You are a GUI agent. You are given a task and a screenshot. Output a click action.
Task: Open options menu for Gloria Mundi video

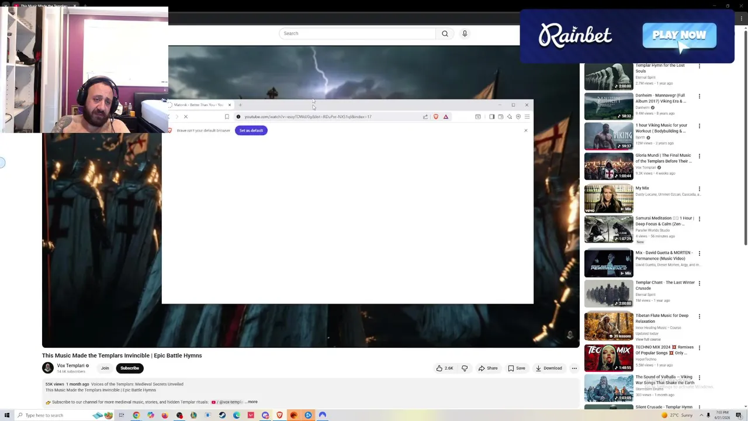tap(699, 156)
